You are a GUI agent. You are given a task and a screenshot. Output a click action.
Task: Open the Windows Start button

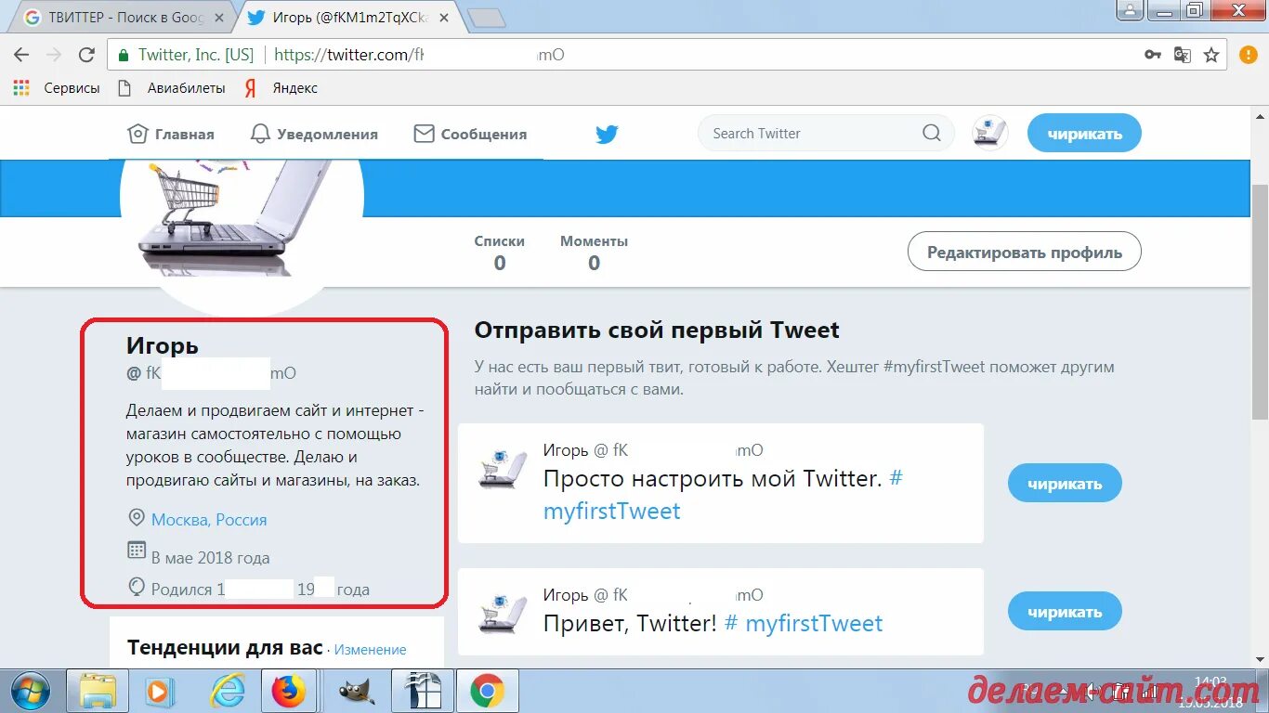[x=32, y=692]
